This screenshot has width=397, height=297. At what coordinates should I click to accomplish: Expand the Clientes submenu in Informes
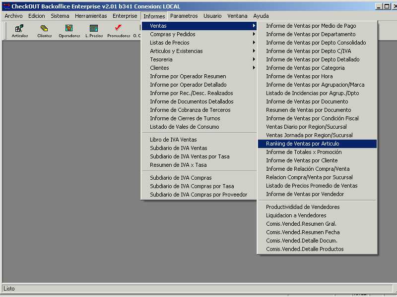[199, 68]
